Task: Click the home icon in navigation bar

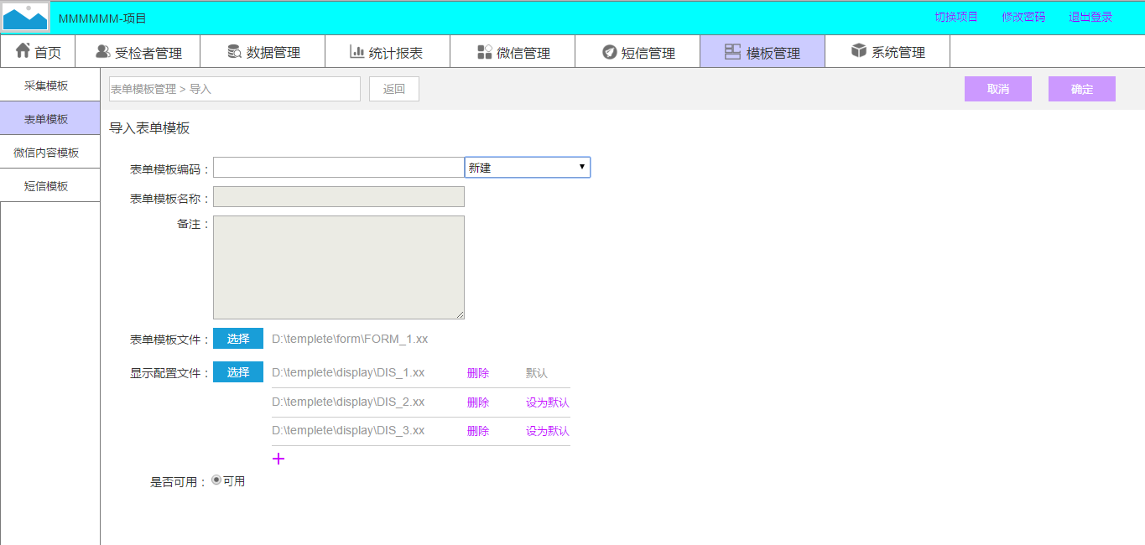Action: pyautogui.click(x=23, y=51)
